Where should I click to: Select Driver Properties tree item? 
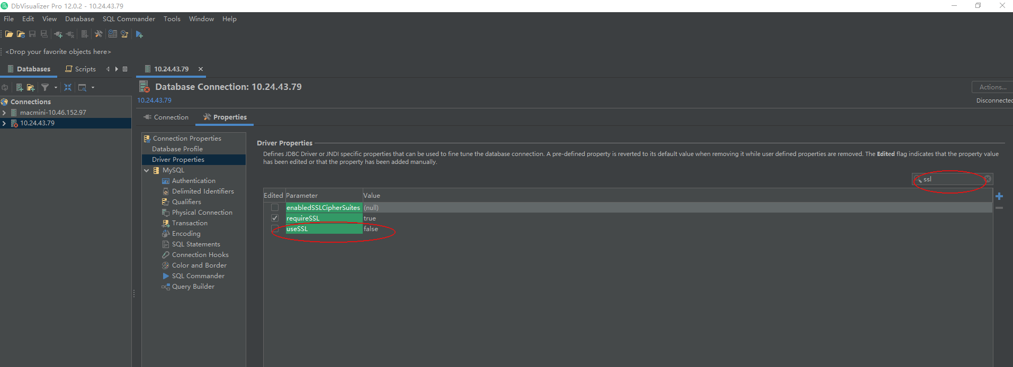tap(178, 159)
